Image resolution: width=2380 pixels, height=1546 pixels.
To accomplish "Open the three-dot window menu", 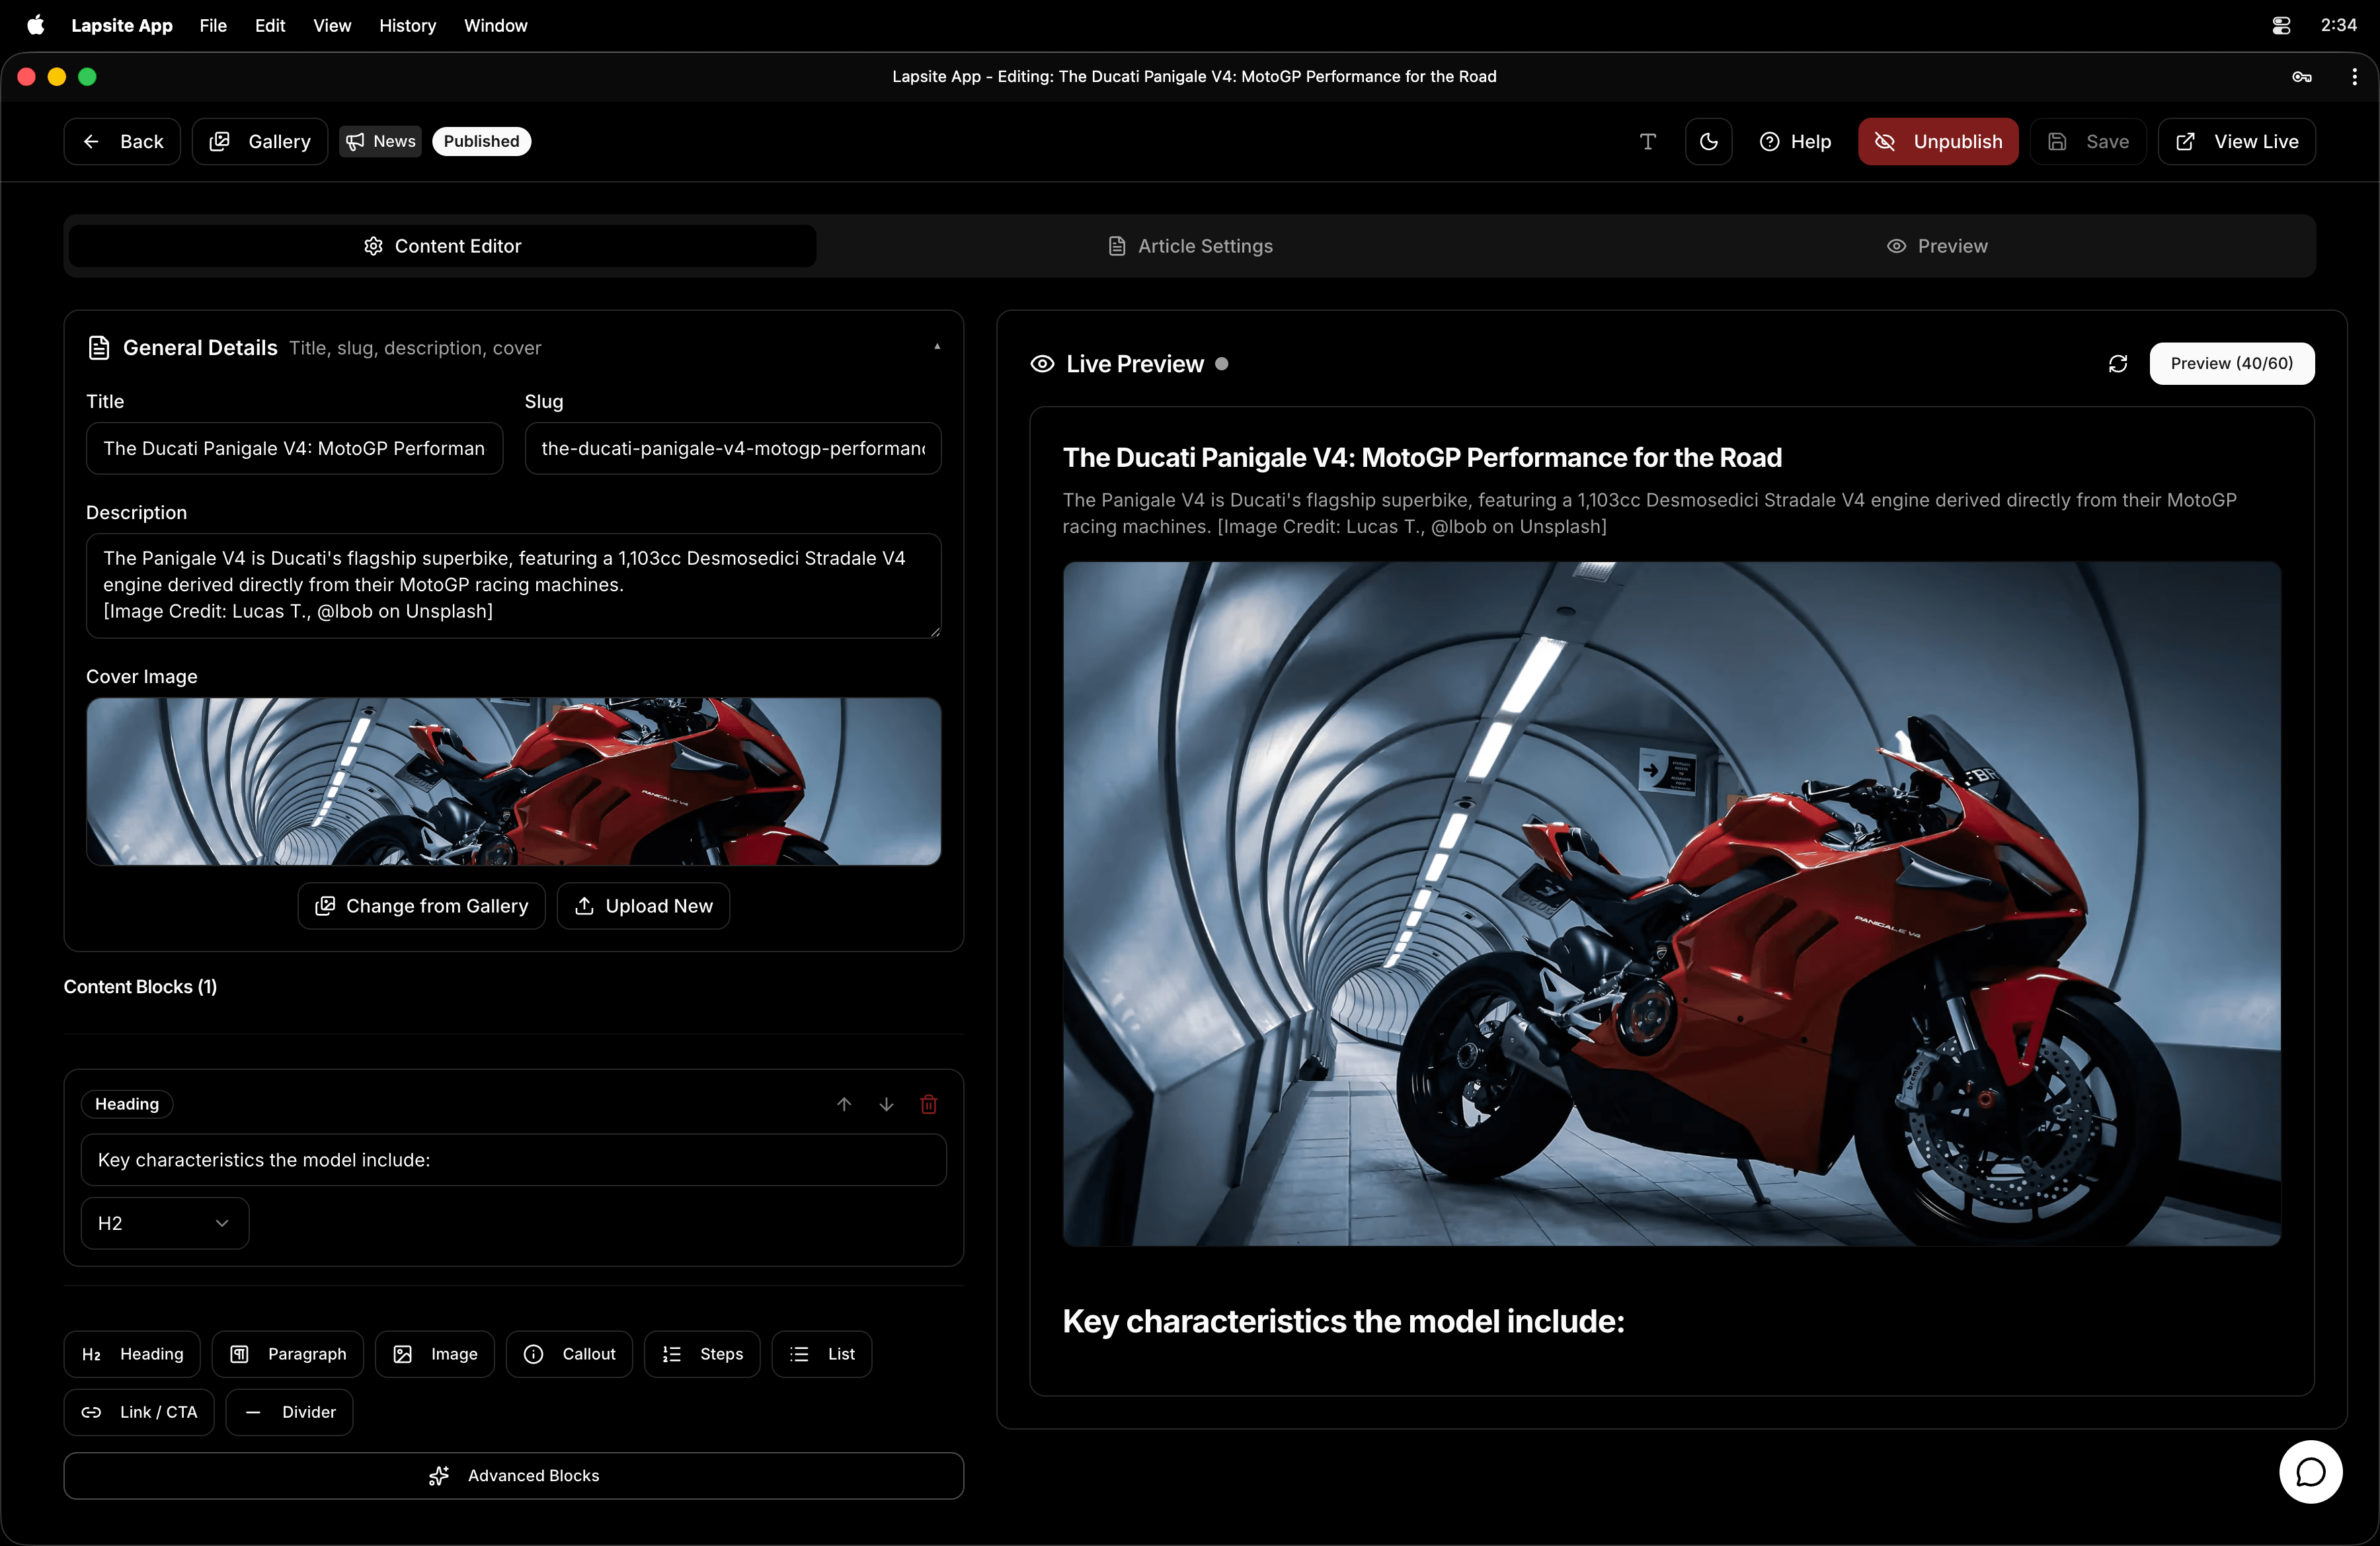I will pyautogui.click(x=2354, y=77).
